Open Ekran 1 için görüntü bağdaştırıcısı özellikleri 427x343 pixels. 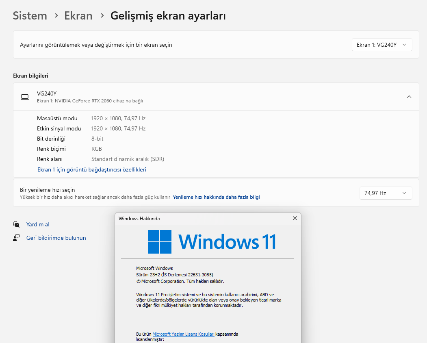click(x=91, y=169)
